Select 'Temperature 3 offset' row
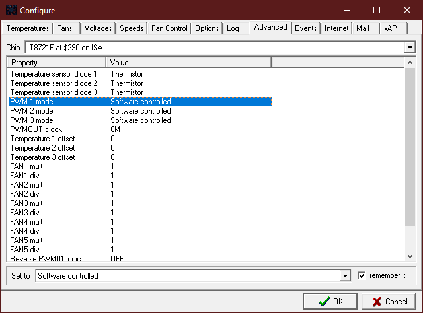The image size is (423, 313). pos(139,157)
